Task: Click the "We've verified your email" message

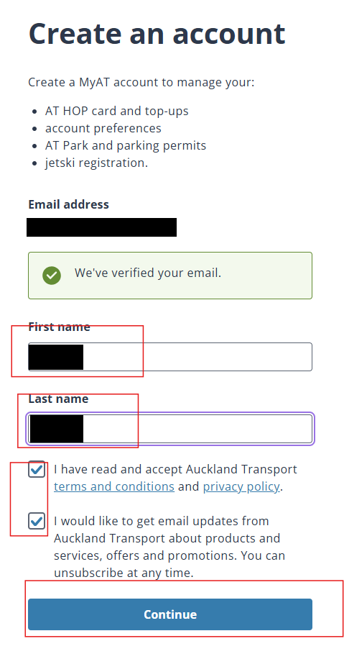Action: [x=148, y=273]
